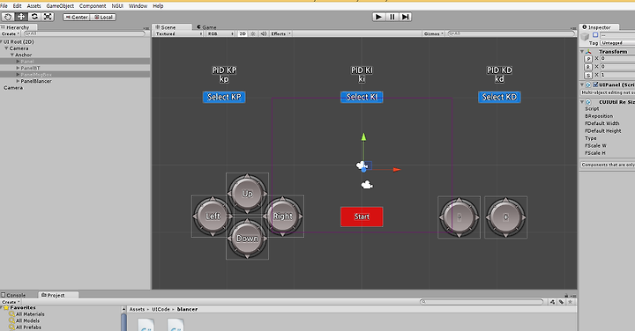Toggle Center pivot mode button
635x331 pixels.
point(77,17)
